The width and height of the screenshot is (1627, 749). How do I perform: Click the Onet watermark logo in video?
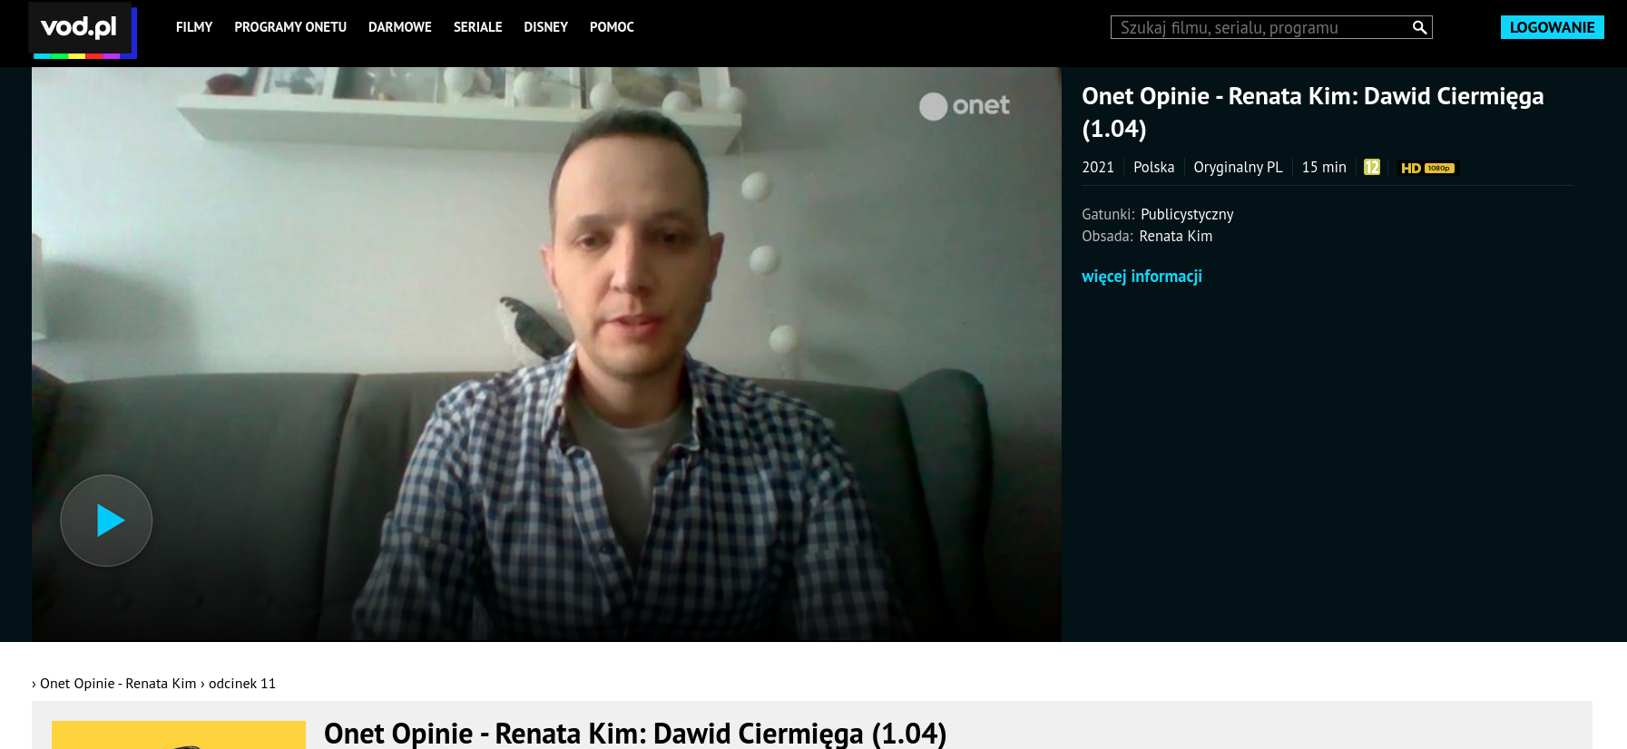965,106
